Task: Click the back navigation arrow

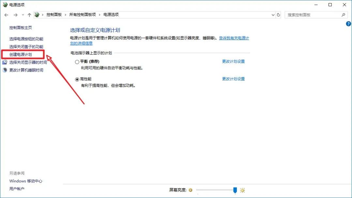Action: click(7, 15)
